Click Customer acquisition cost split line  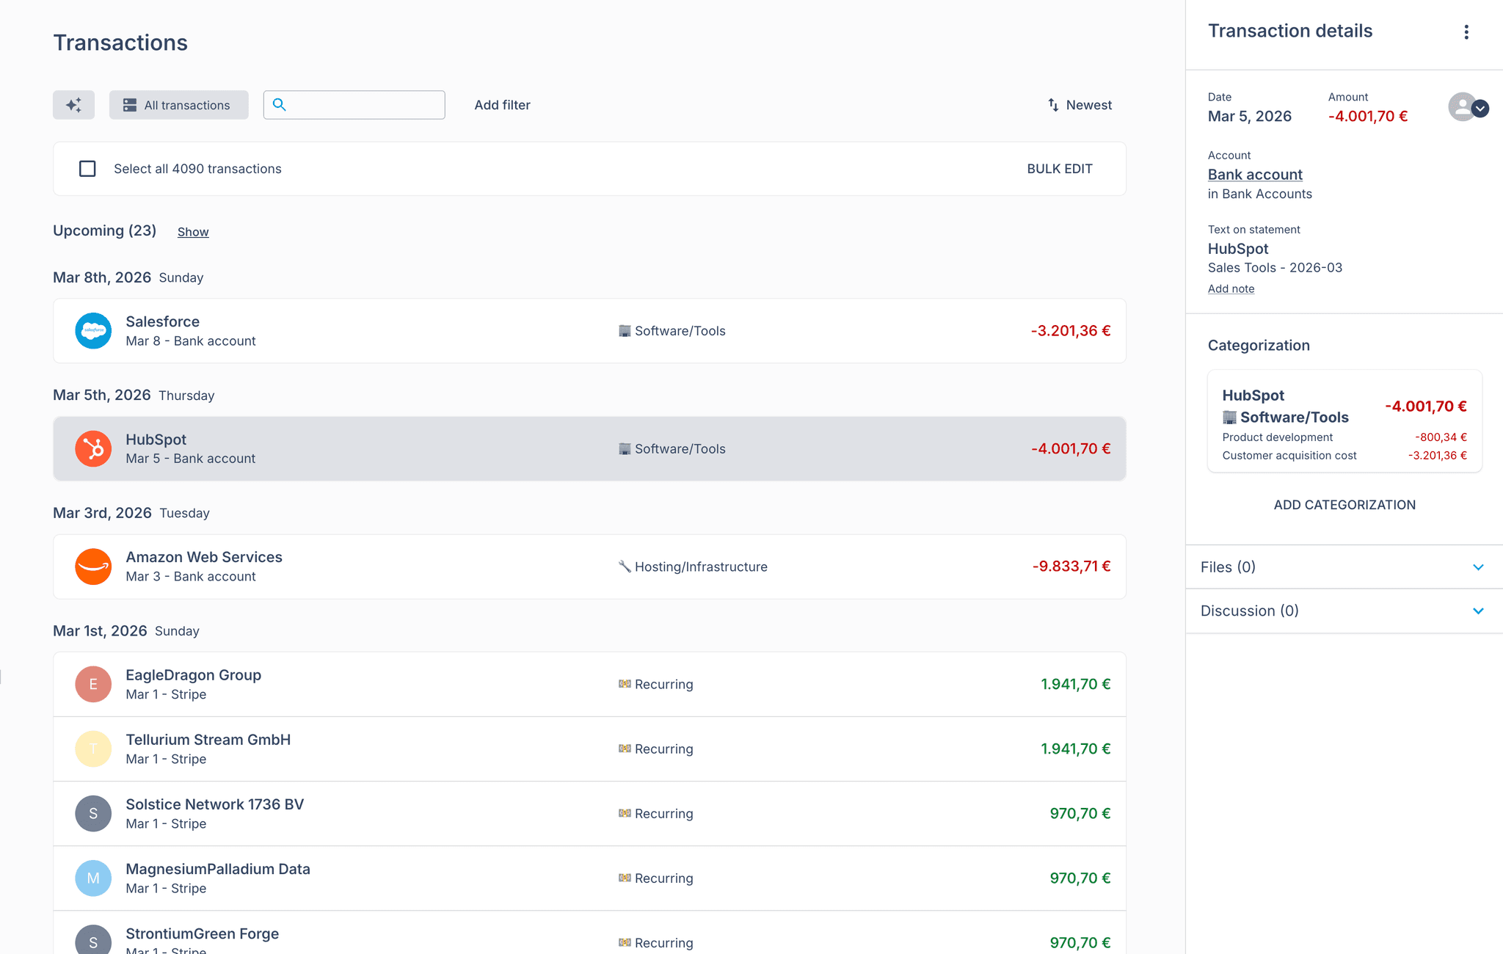1344,456
